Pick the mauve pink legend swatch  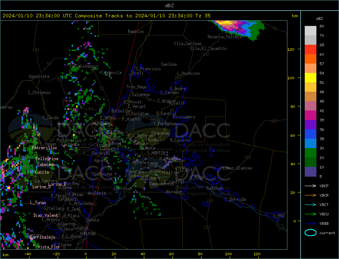pos(310,106)
